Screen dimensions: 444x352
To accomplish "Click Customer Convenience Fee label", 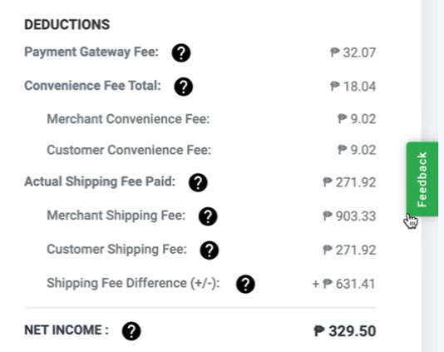I will (x=129, y=150).
